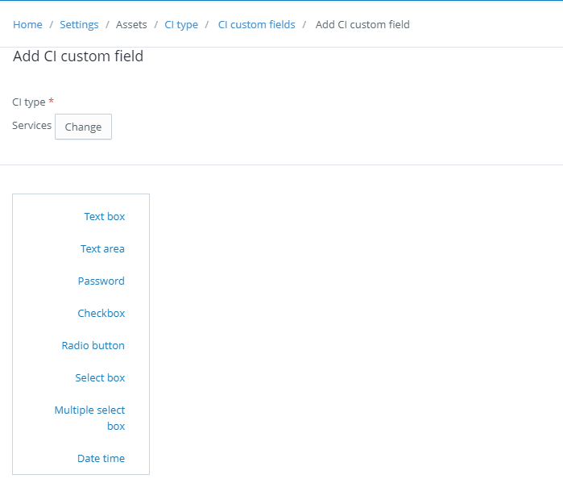
Task: Click the CI type field label
Action: [x=29, y=102]
